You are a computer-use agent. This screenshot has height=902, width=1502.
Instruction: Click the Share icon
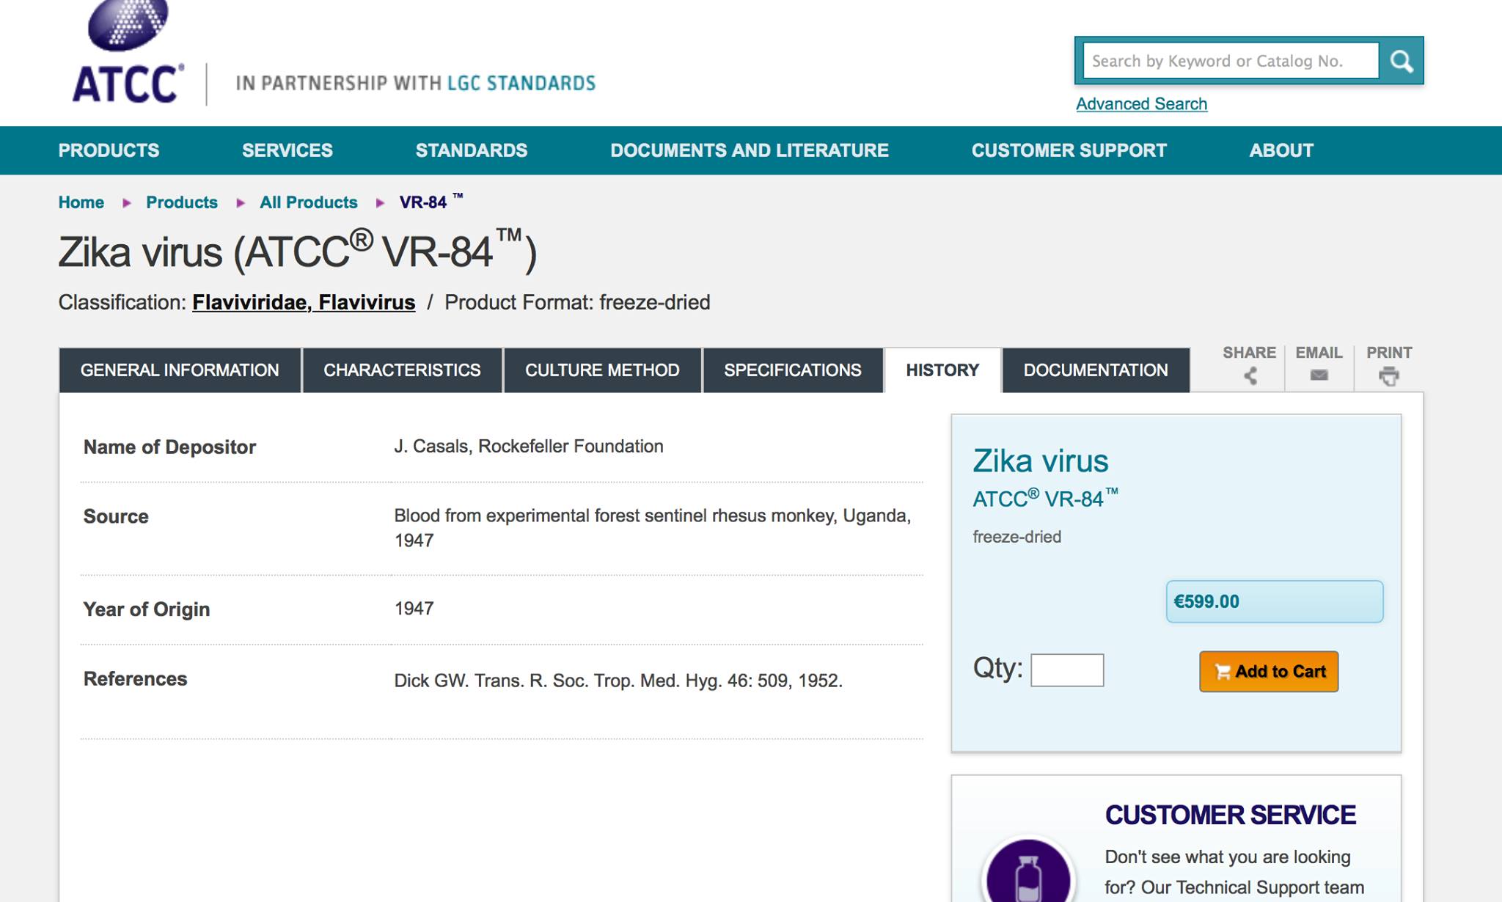coord(1250,375)
